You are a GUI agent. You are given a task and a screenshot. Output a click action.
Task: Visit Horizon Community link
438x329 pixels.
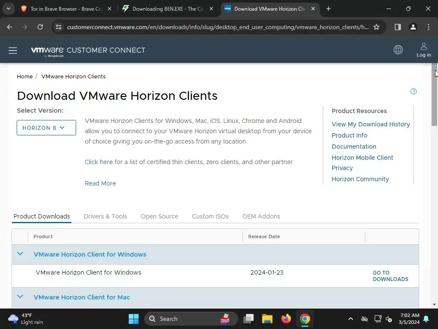(x=360, y=179)
